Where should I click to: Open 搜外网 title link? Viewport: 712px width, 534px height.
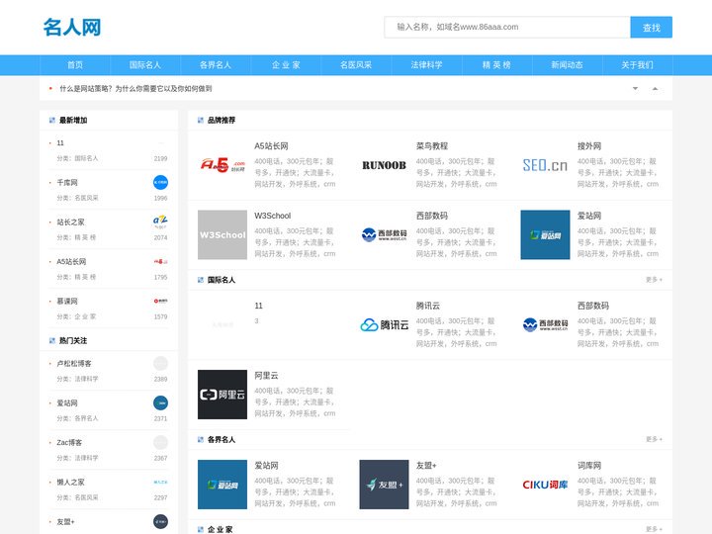tap(589, 146)
